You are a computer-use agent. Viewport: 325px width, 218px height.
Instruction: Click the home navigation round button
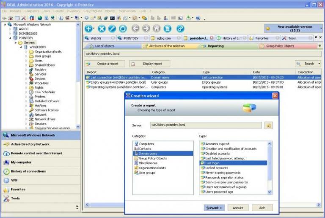click(157, 28)
